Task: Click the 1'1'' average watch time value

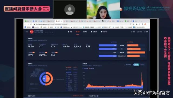Action: 41,47
